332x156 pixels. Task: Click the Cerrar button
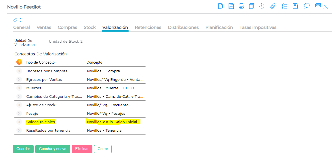pyautogui.click(x=103, y=149)
